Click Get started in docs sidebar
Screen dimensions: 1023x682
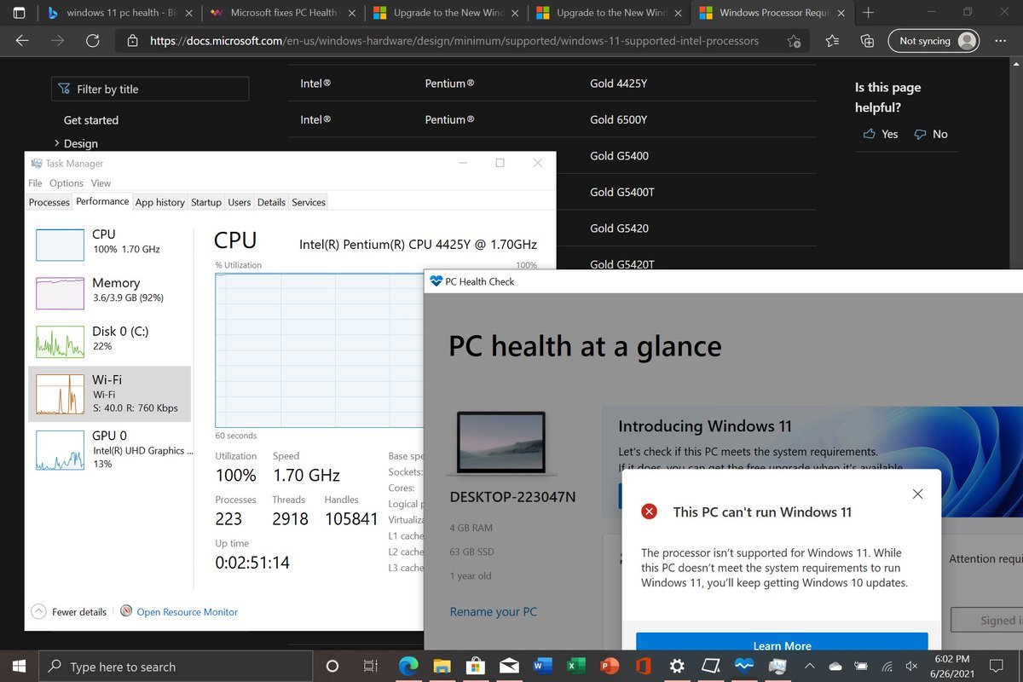(91, 120)
